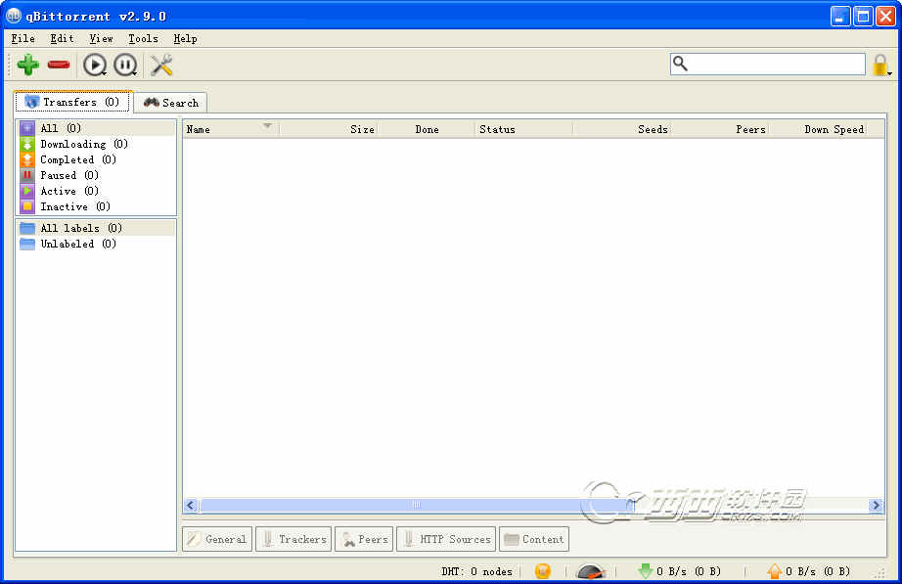Click the 'DHT: 0 nodes' status text
902x584 pixels.
[x=476, y=571]
